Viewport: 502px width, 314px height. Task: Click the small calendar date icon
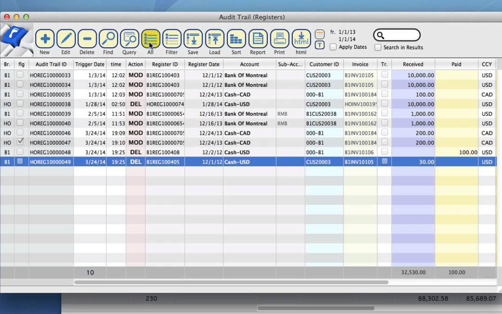[x=319, y=34]
